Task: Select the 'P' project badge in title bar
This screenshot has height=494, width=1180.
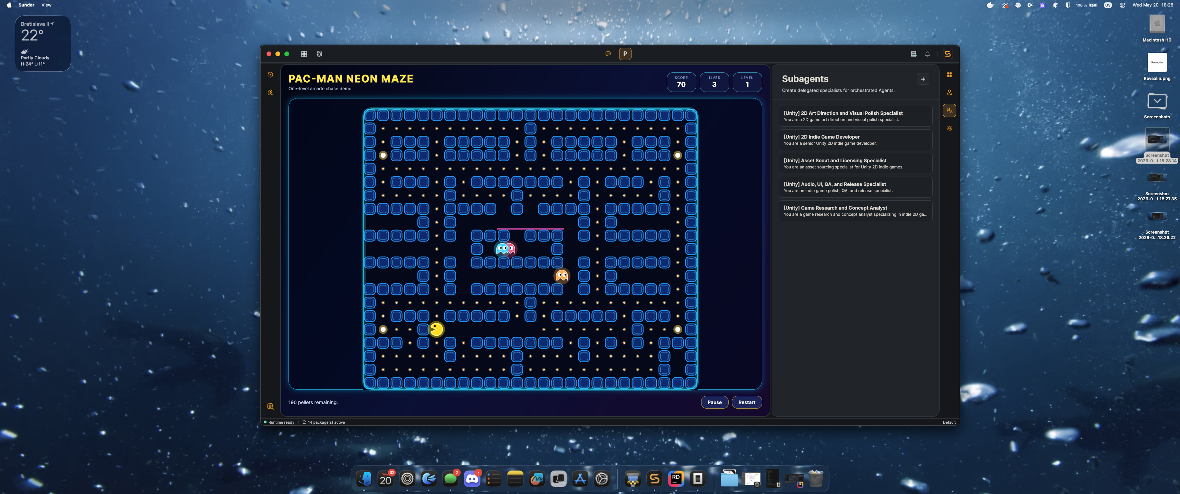Action: [625, 54]
